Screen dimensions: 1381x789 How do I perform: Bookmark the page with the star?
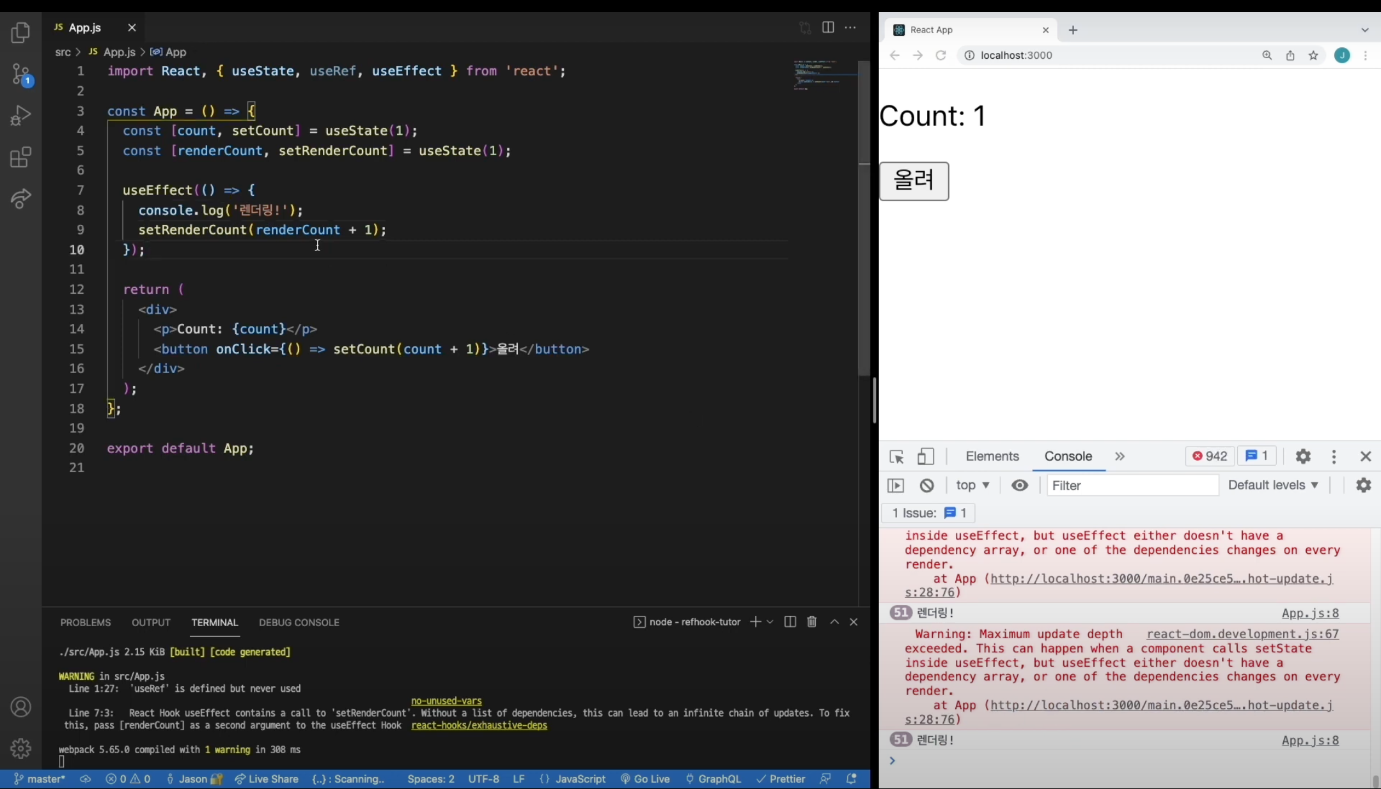[1313, 55]
